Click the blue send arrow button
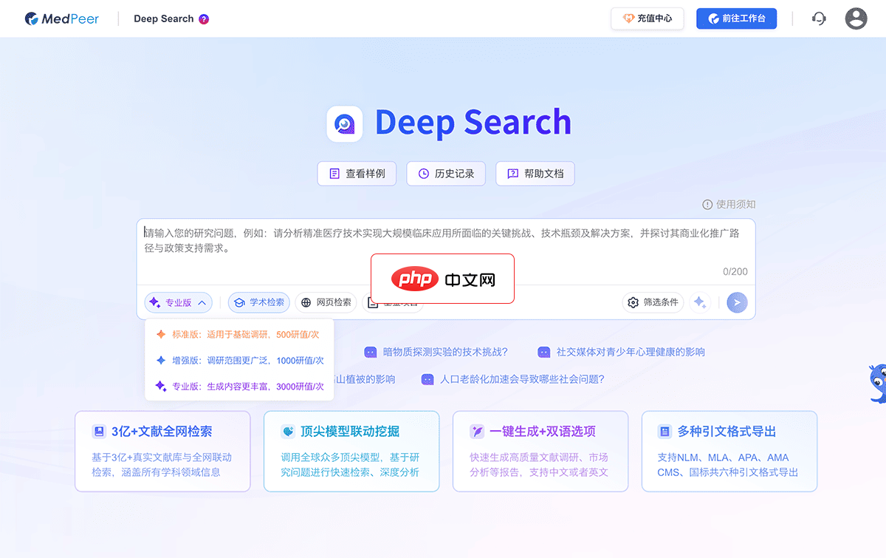This screenshot has height=558, width=886. (x=737, y=302)
